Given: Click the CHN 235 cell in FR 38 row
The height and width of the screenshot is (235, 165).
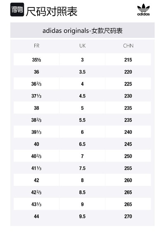Looking at the screenshot, I should coord(128,108).
